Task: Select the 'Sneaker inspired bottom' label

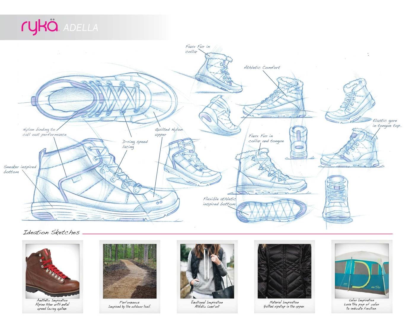Action: [x=20, y=169]
